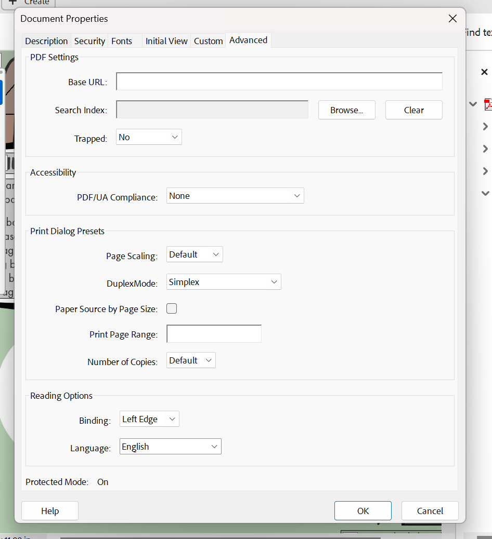The height and width of the screenshot is (539, 492).
Task: Click the Clear button
Action: pyautogui.click(x=413, y=110)
